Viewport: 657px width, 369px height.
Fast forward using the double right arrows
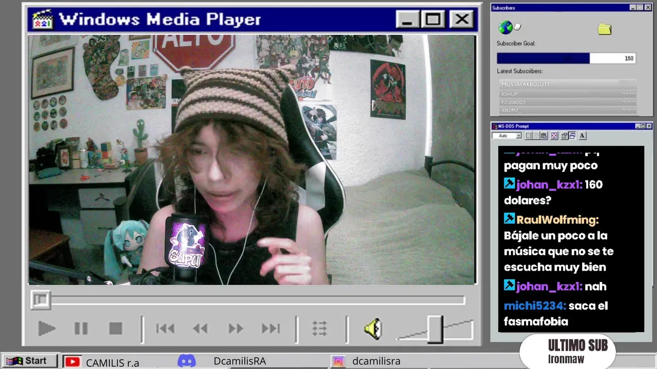point(236,329)
